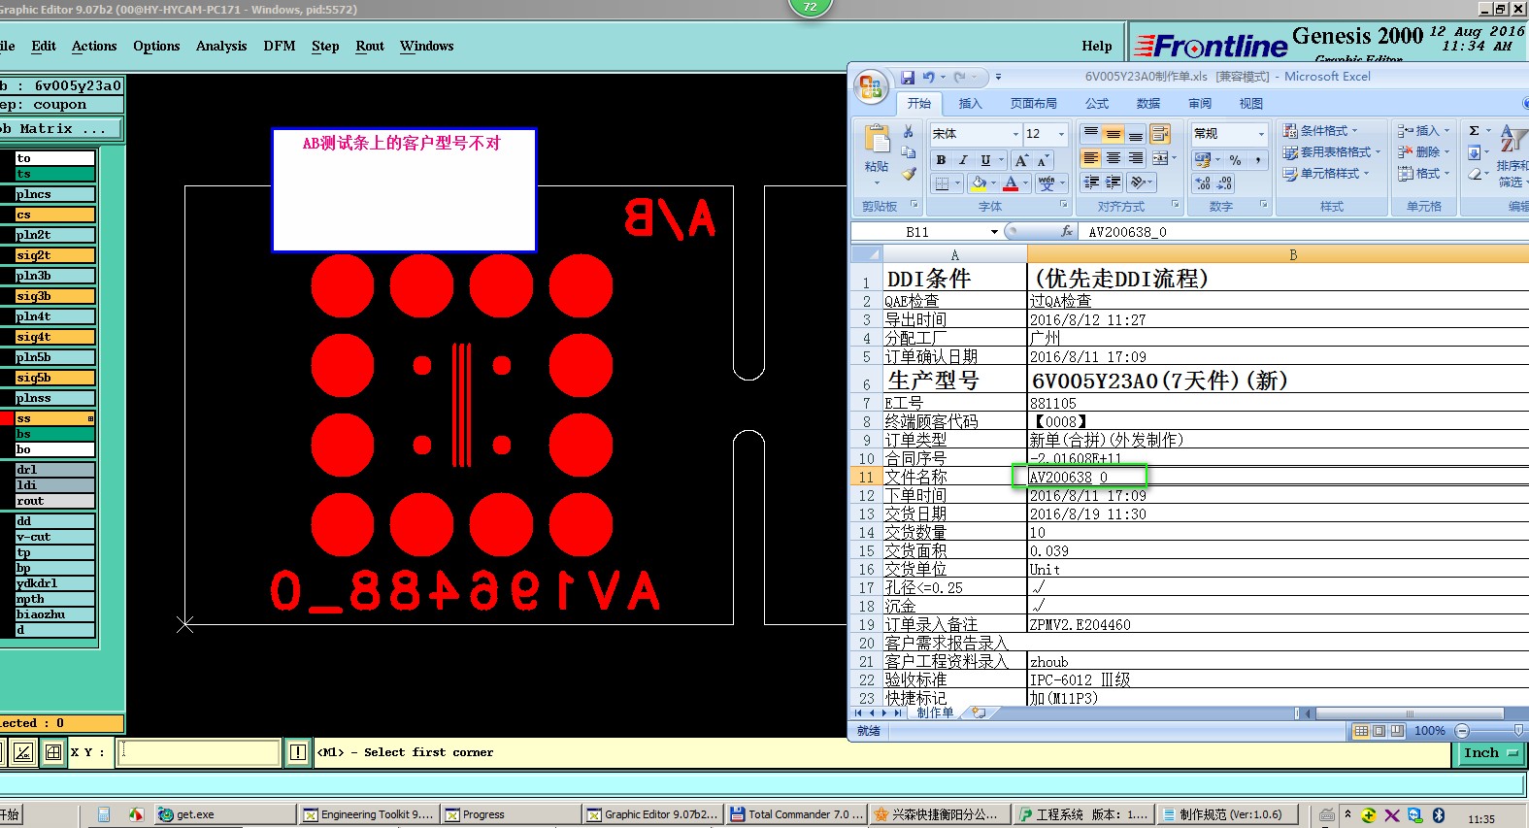1529x828 pixels.
Task: Switch to the 页面布局 ribbon tab
Action: click(x=1033, y=103)
